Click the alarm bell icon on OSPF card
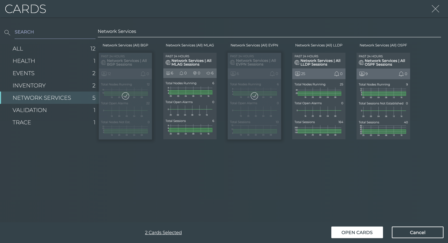The width and height of the screenshot is (448, 243). (x=401, y=74)
